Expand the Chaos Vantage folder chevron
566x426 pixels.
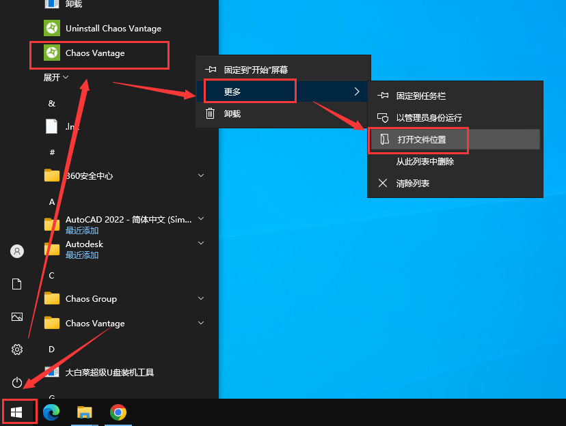point(201,323)
